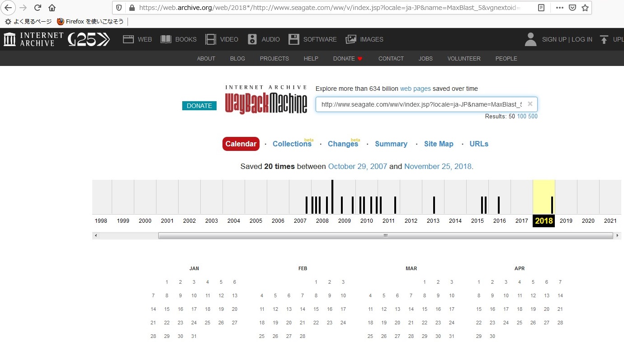The image size is (624, 342).
Task: Click the upload arrow icon
Action: pos(604,39)
